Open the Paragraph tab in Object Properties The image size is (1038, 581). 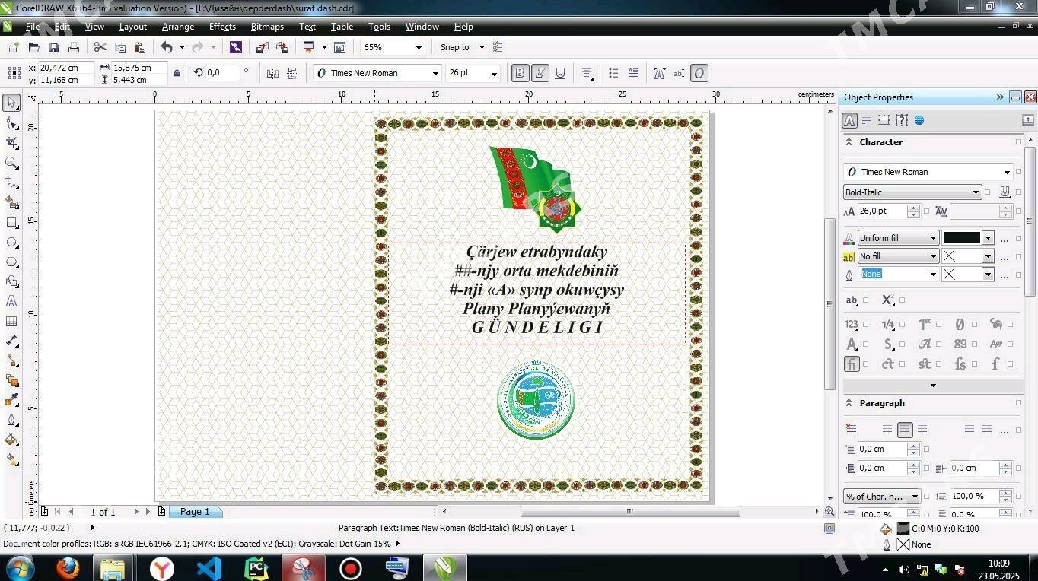[867, 120]
